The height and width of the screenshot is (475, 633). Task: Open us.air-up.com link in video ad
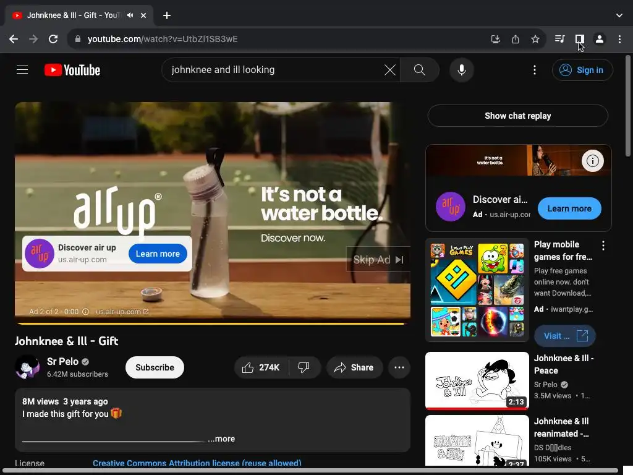click(122, 312)
